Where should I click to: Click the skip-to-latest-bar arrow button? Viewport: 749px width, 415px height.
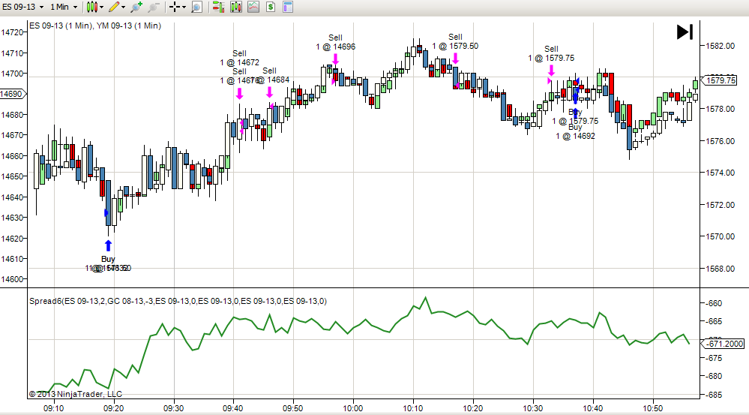click(x=685, y=32)
